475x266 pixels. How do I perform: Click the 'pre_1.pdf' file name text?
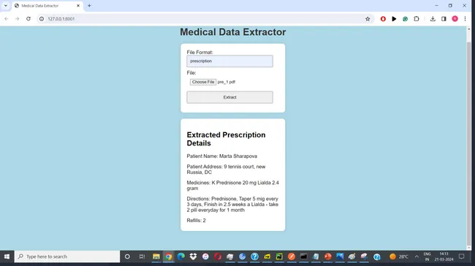[227, 82]
